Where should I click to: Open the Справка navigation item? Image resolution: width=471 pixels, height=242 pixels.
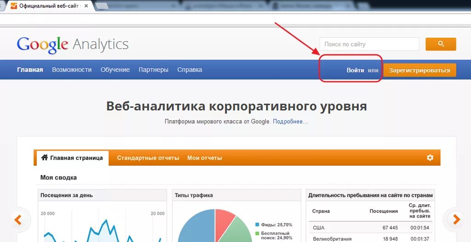(x=190, y=70)
